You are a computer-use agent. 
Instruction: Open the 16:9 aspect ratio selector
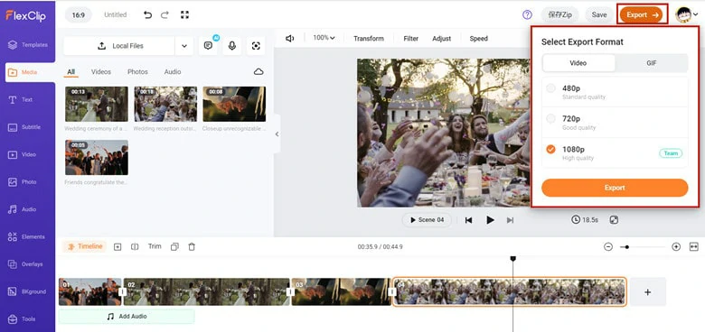pos(79,14)
